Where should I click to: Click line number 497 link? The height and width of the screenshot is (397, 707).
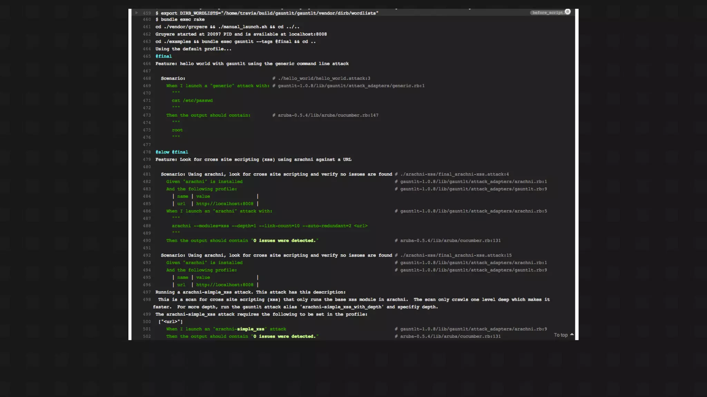pyautogui.click(x=147, y=292)
